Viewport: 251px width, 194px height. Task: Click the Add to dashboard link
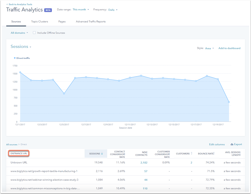pos(229,48)
